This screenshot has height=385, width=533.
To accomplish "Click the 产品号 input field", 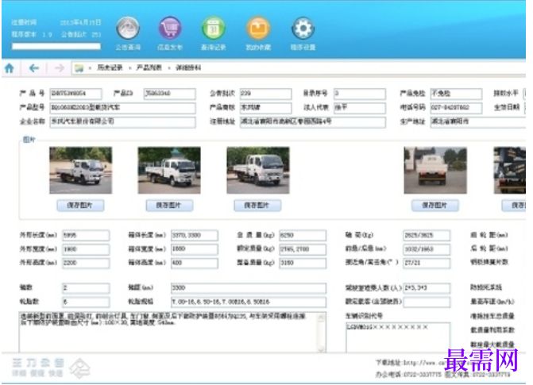I will 75,94.
